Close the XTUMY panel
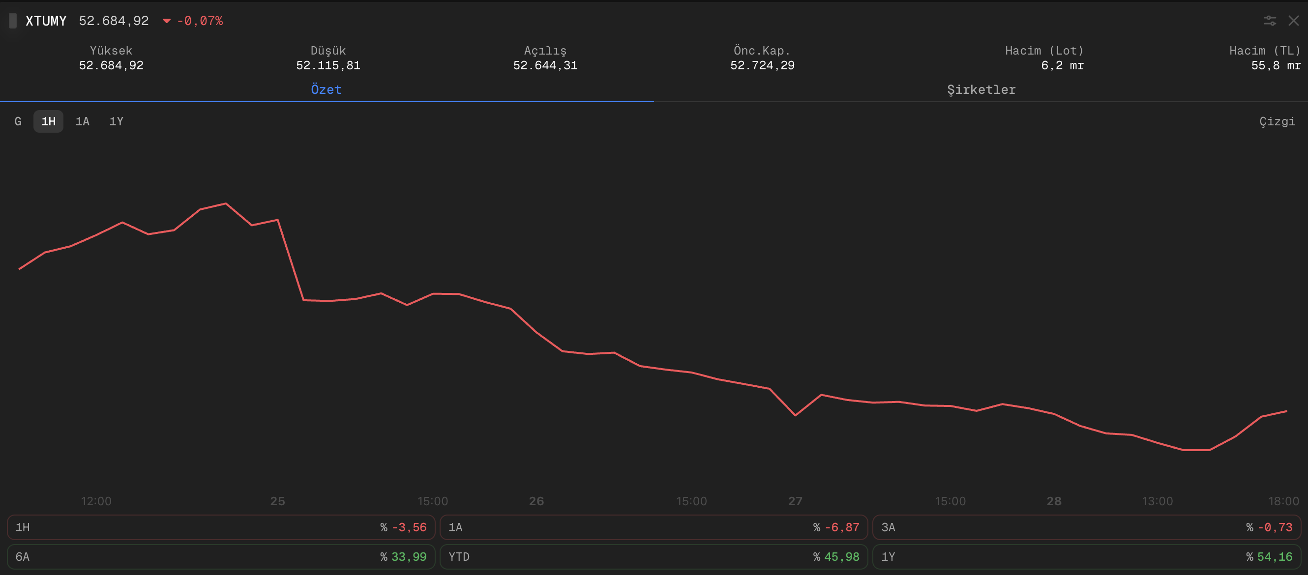 (1293, 21)
